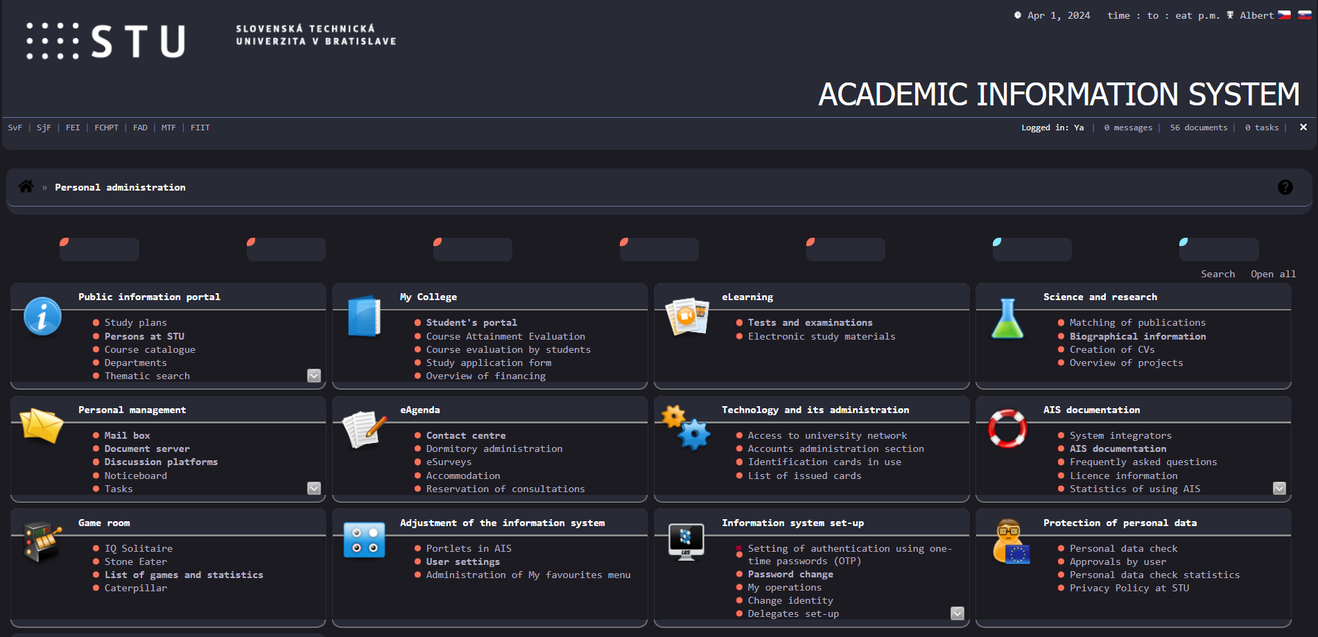Open Mail box under Personal management
Viewport: 1318px width, 637px height.
pos(127,435)
